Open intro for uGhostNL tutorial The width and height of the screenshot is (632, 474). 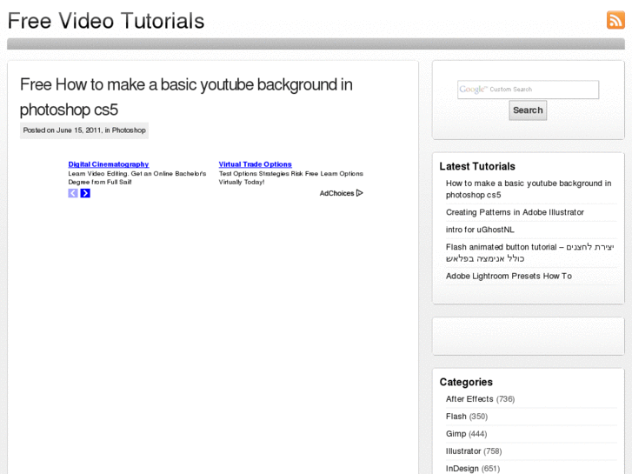[x=480, y=230]
